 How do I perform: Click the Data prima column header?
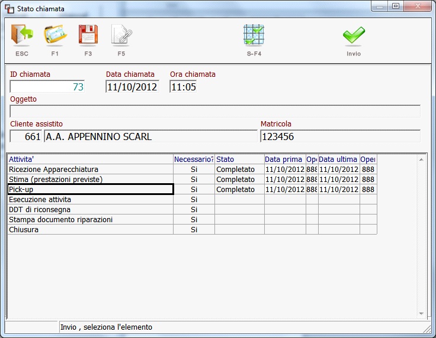pos(285,159)
